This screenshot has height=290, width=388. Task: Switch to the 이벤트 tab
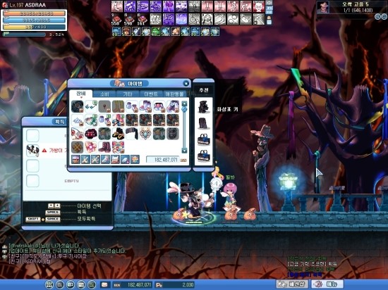coord(151,94)
